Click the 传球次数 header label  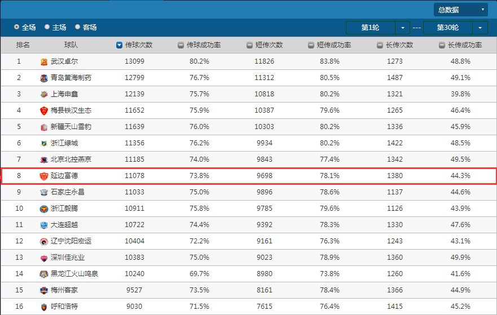[139, 45]
